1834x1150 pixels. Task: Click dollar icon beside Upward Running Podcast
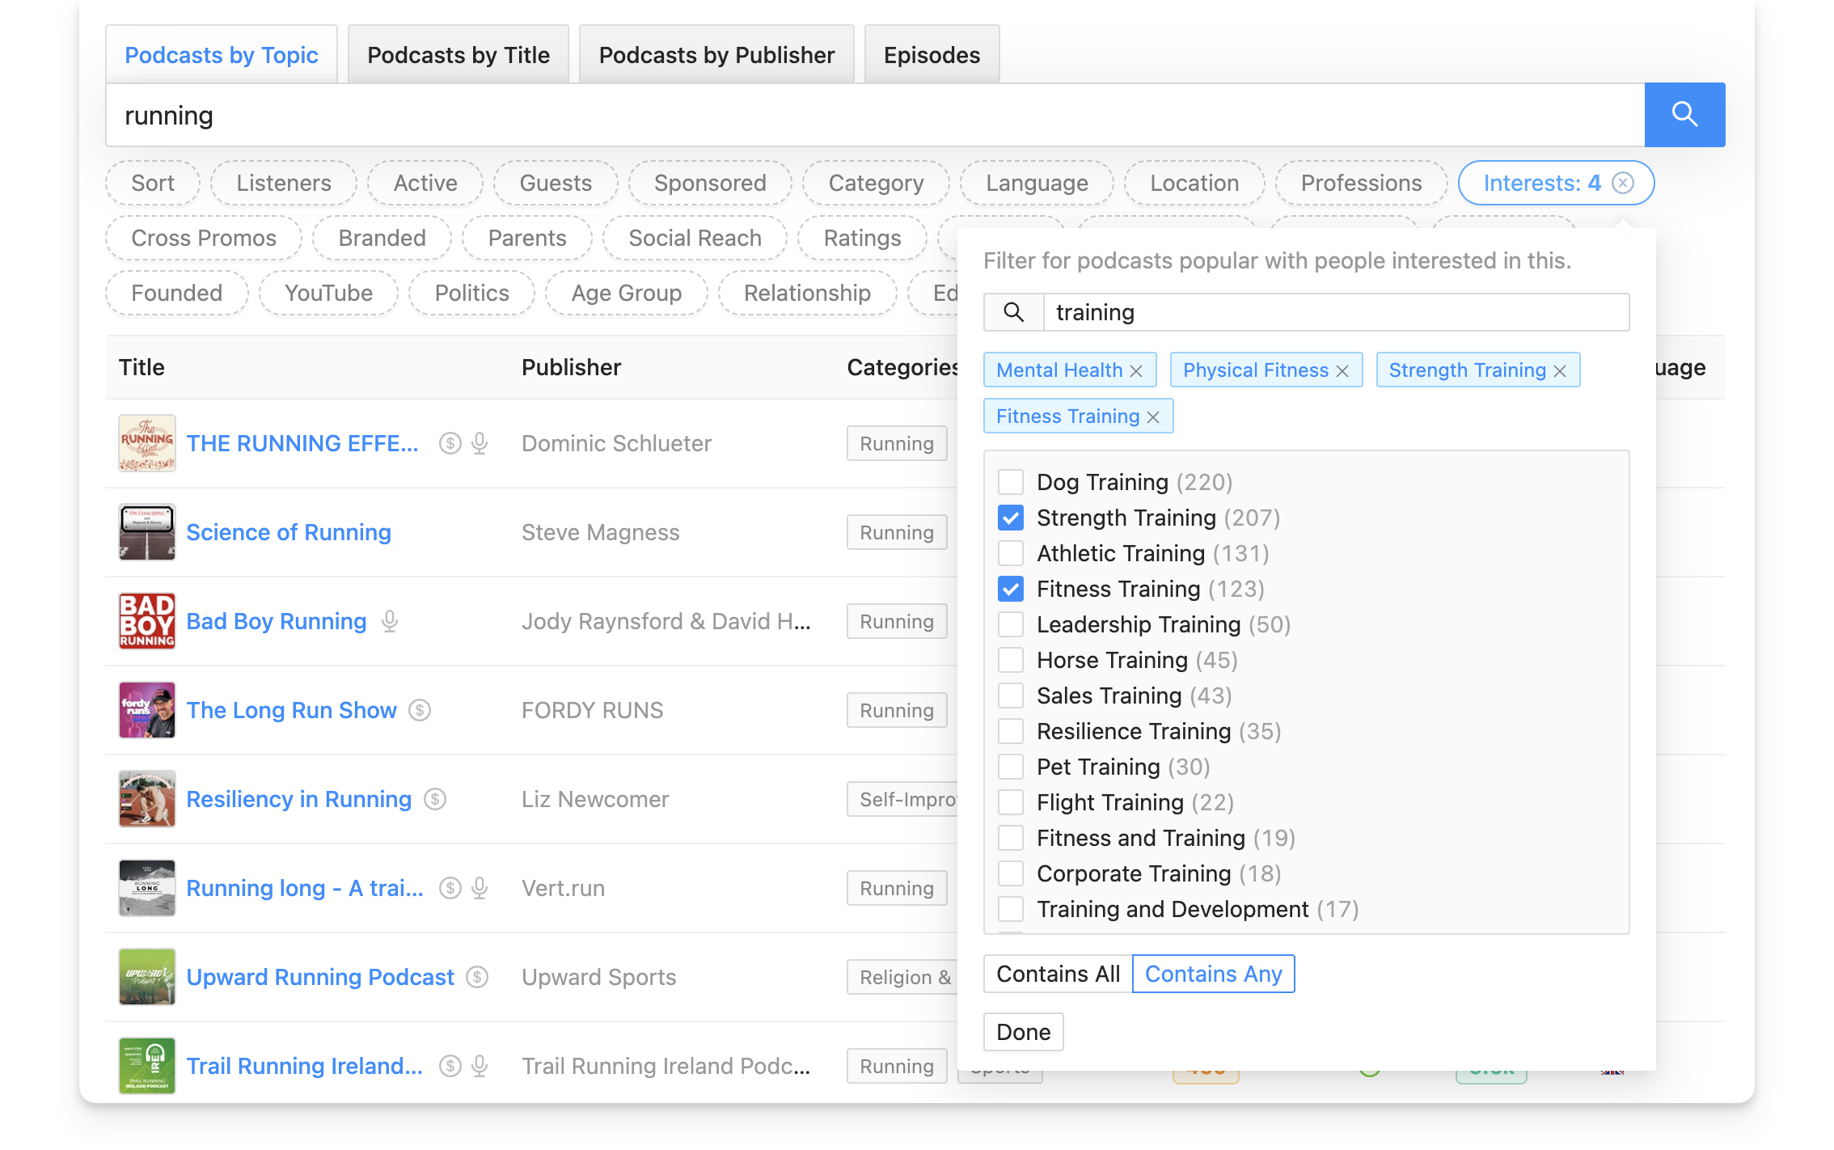[477, 977]
